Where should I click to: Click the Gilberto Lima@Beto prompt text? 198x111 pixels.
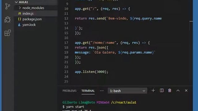(79, 102)
